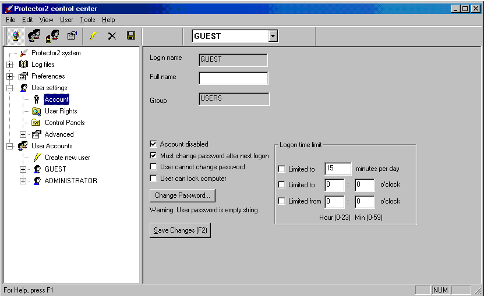
Task: Click the Full name input field
Action: click(234, 79)
